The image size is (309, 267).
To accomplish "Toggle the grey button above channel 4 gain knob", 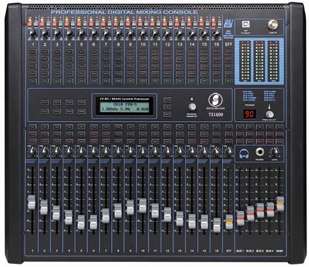I will click(72, 24).
